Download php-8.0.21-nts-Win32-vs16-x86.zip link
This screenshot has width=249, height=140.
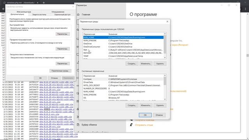pyautogui.click(x=59, y=136)
